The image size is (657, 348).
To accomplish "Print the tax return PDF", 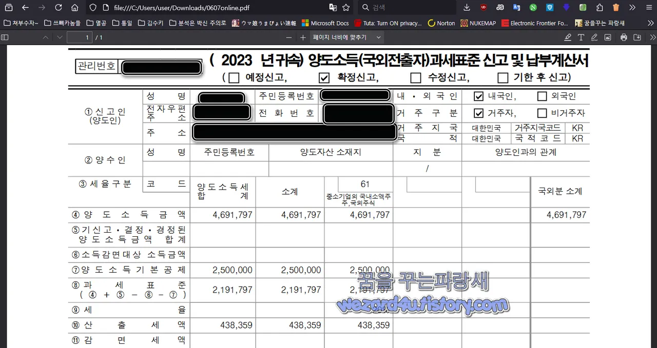I will [x=624, y=37].
